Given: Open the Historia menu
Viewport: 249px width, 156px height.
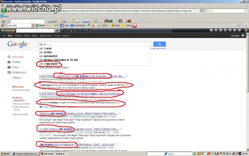Looking at the screenshot, I should coord(26,5).
